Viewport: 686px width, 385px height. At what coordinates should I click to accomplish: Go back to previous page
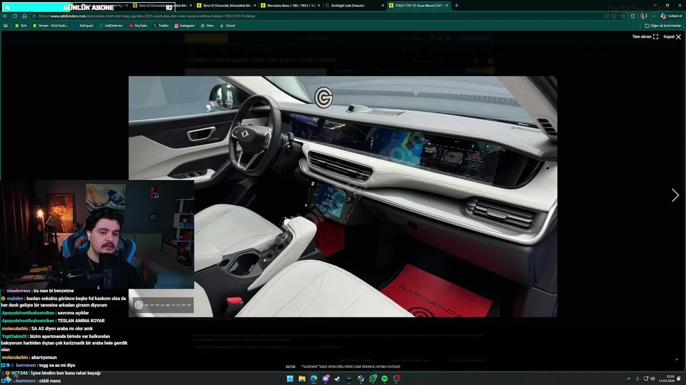point(5,16)
